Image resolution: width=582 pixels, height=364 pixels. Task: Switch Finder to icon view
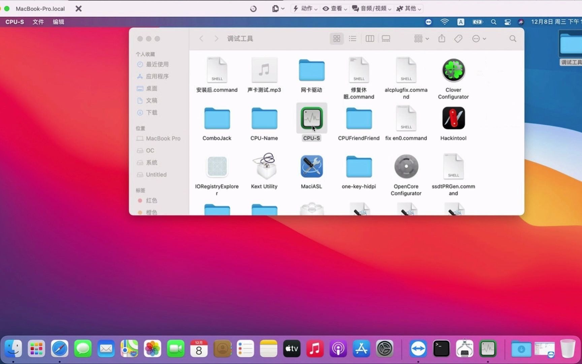(x=336, y=39)
